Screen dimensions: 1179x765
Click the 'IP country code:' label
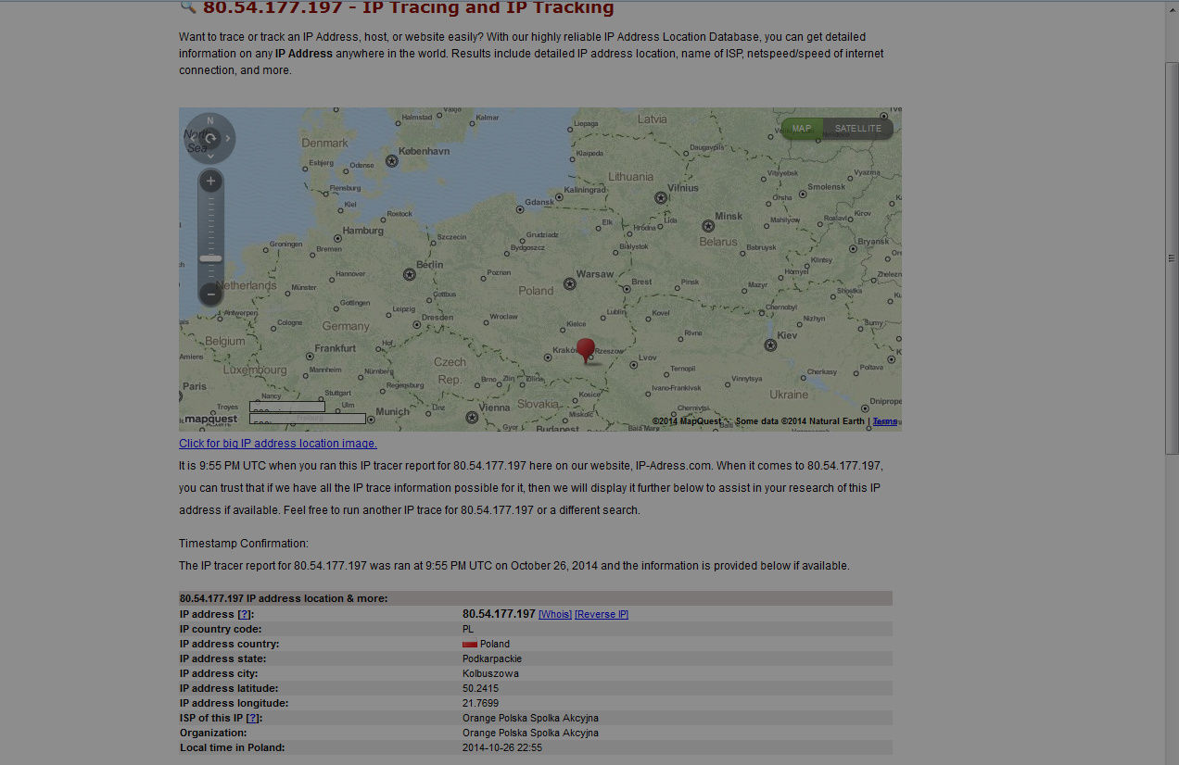(x=221, y=629)
